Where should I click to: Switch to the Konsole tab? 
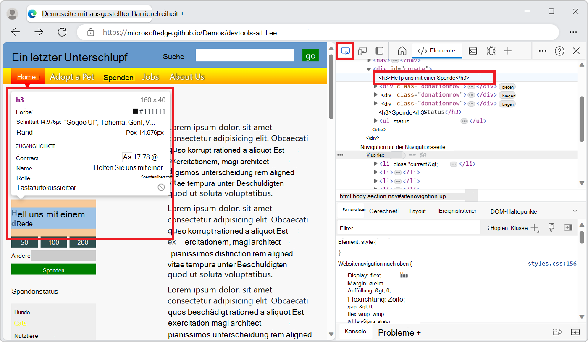pos(355,331)
